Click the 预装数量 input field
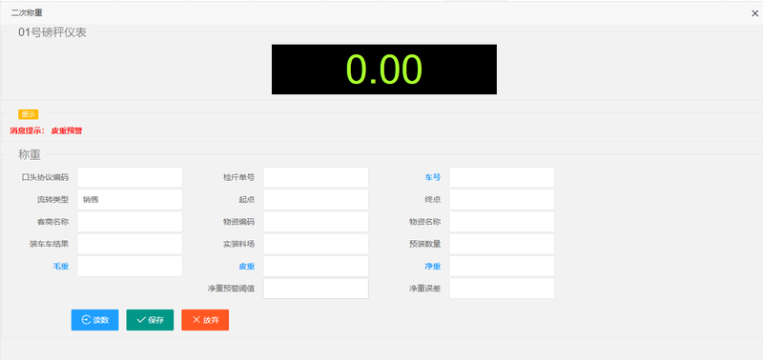763x360 pixels. click(x=502, y=244)
